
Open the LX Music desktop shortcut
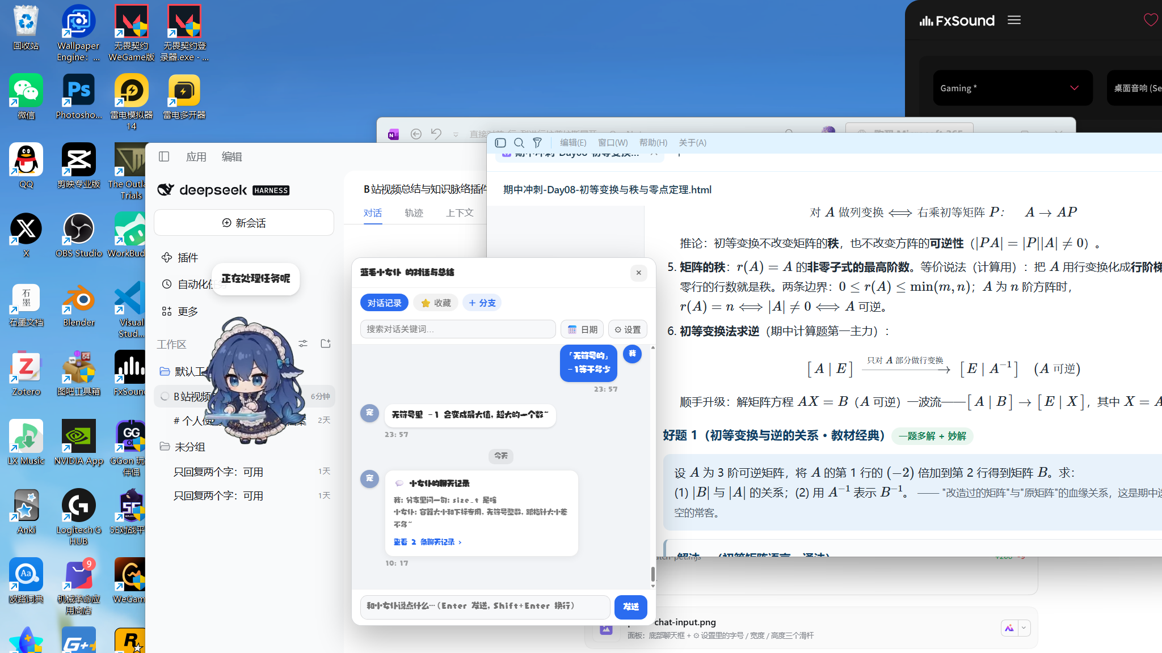point(26,442)
